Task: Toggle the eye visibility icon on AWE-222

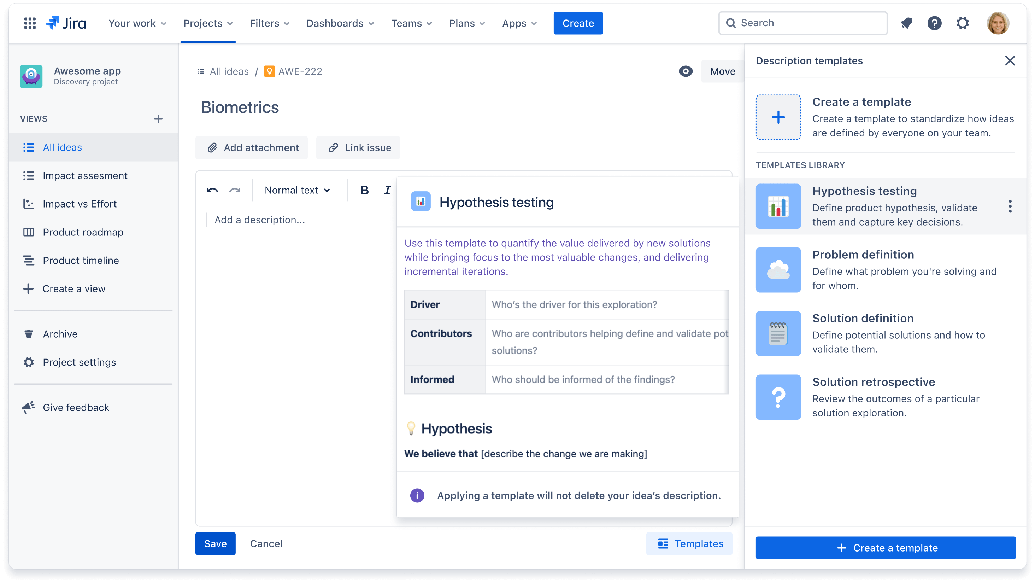Action: (685, 71)
